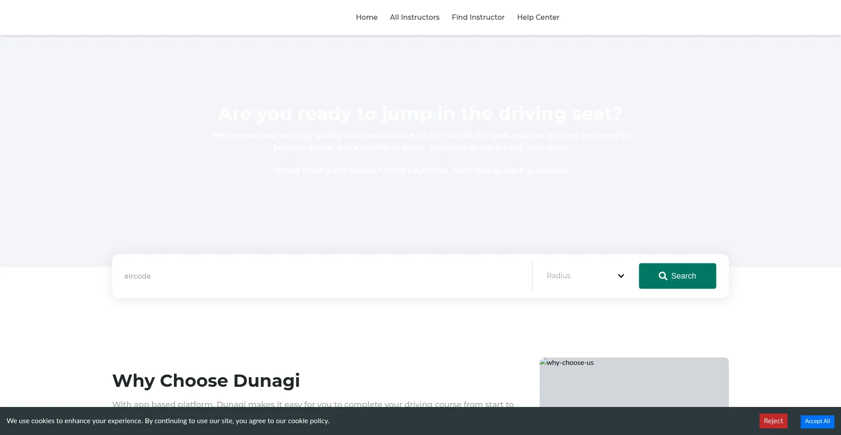
Task: Click the cookie policy notice text
Action: (x=168, y=421)
